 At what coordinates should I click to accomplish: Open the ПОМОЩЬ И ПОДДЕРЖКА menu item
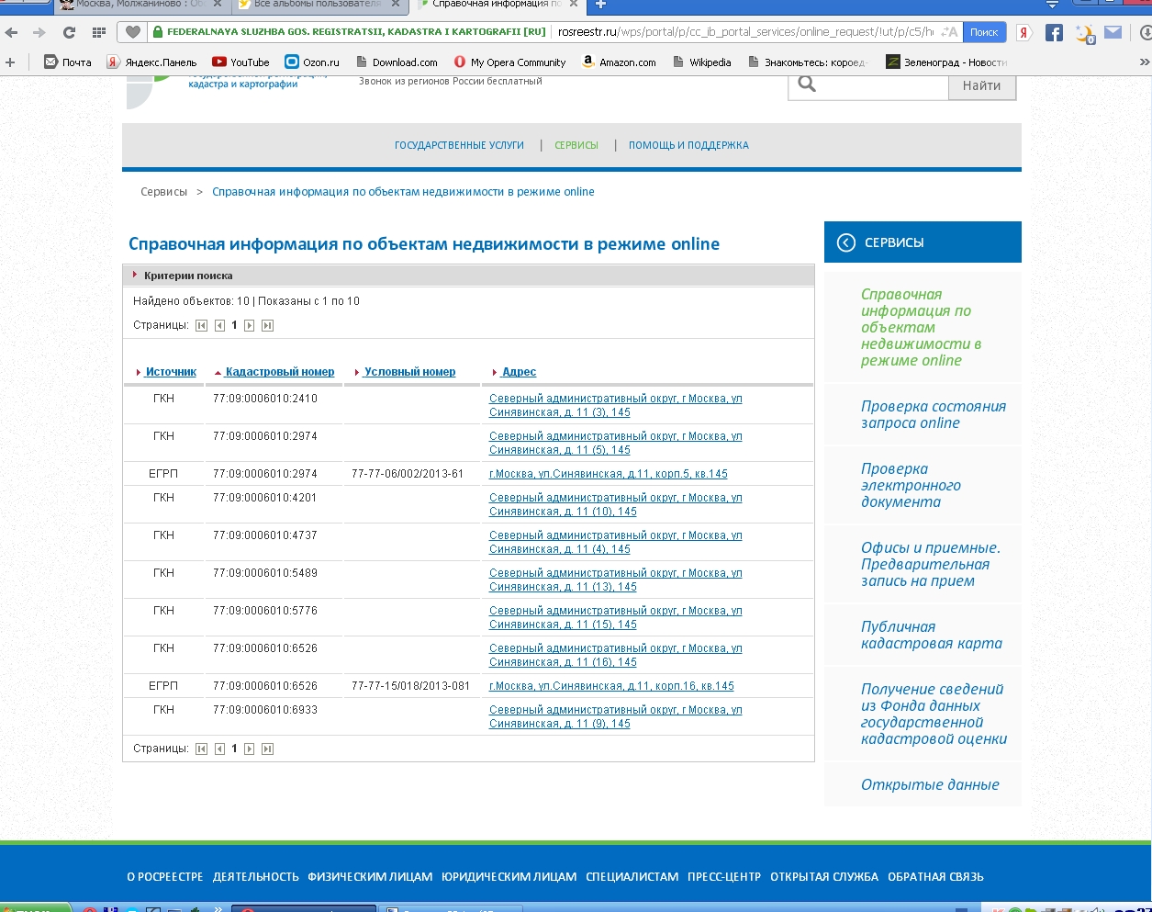click(x=688, y=145)
